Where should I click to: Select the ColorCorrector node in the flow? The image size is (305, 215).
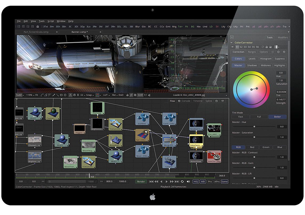(196, 140)
